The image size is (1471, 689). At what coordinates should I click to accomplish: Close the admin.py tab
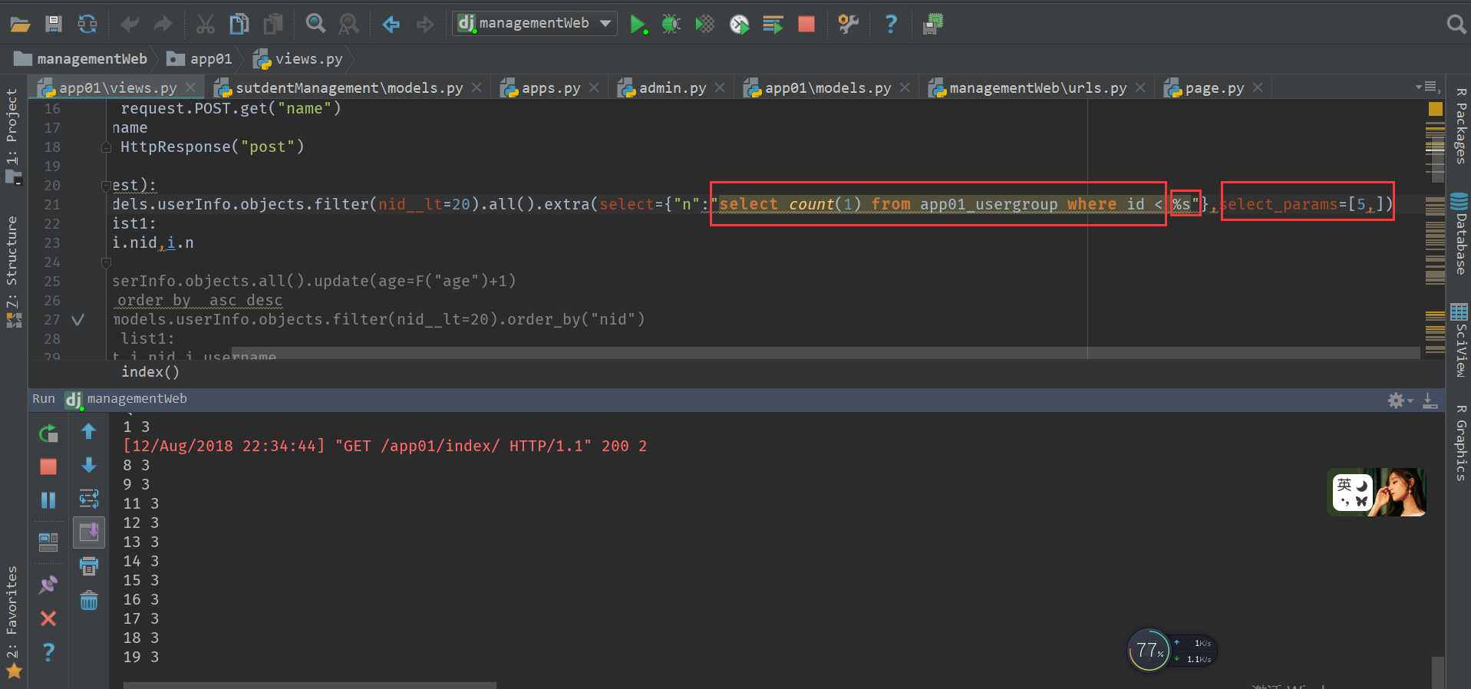(x=720, y=88)
